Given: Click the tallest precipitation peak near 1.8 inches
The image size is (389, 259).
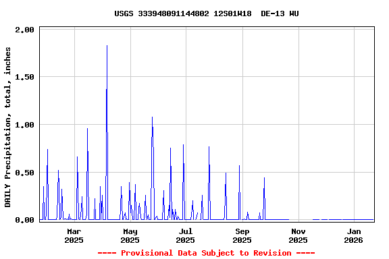Looking at the screenshot, I should pyautogui.click(x=107, y=46).
